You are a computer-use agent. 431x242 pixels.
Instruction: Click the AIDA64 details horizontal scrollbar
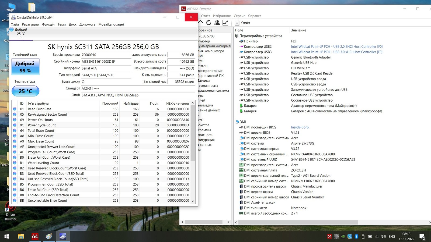pyautogui.click(x=298, y=222)
